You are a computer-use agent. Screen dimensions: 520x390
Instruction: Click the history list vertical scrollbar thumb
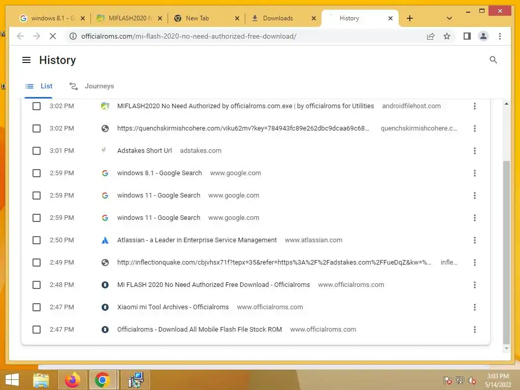(506, 252)
